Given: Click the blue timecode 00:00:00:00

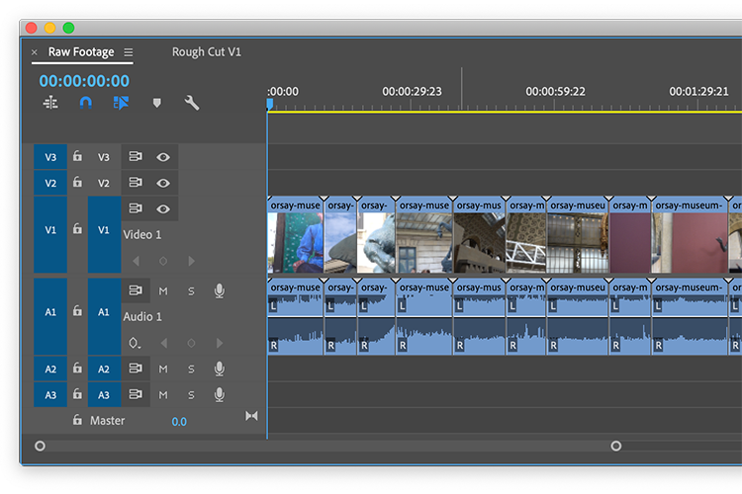Looking at the screenshot, I should pyautogui.click(x=84, y=81).
